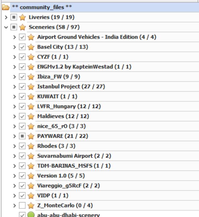
Task: Click star icon beside TDM-BARINAS_MSFS
Action: click(x=31, y=166)
